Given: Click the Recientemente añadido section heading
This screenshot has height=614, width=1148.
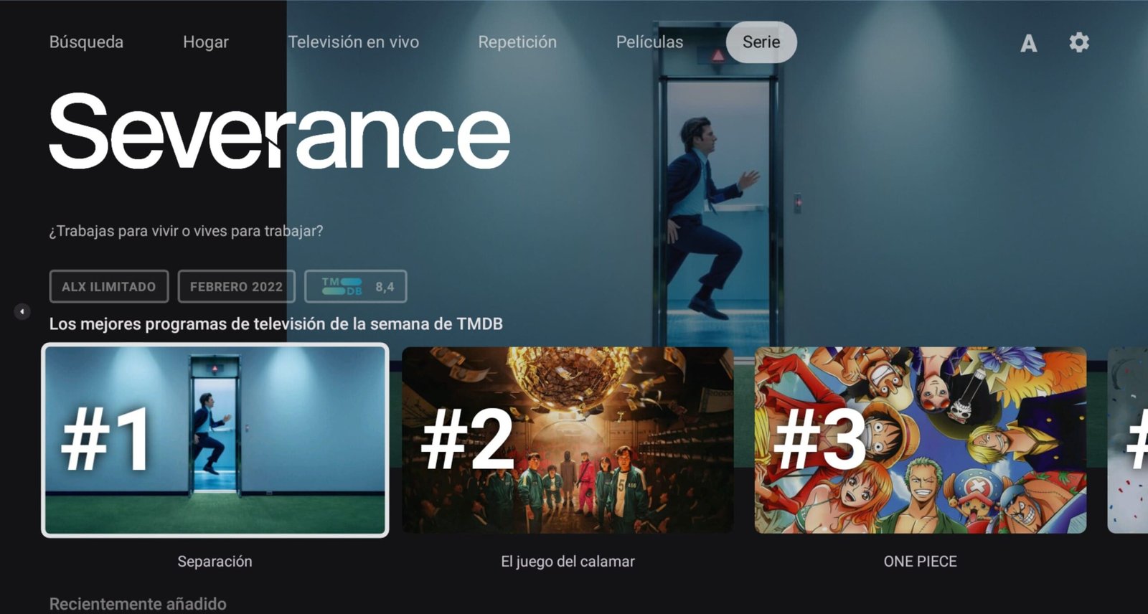Looking at the screenshot, I should tap(138, 604).
